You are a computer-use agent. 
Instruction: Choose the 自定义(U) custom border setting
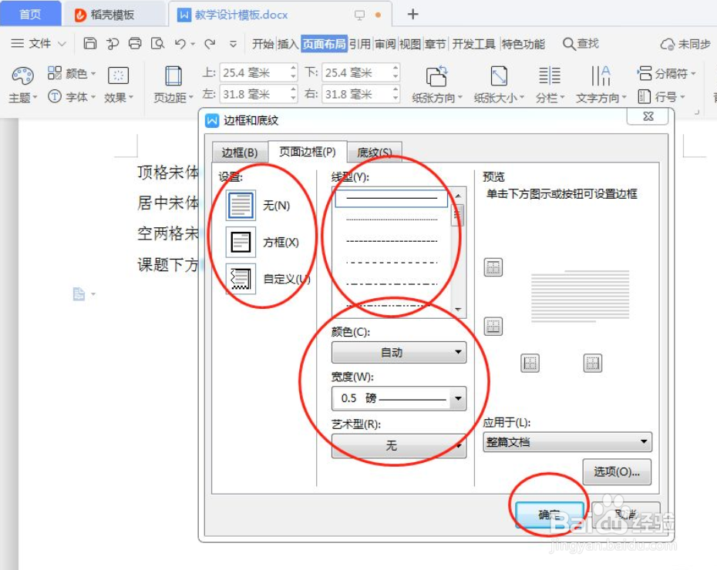(x=239, y=279)
